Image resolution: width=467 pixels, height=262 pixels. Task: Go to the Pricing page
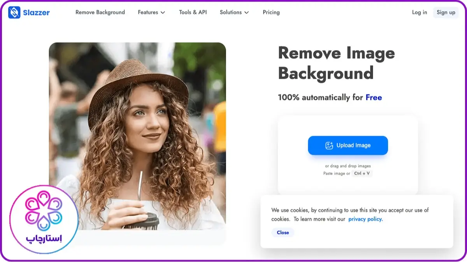pos(271,12)
